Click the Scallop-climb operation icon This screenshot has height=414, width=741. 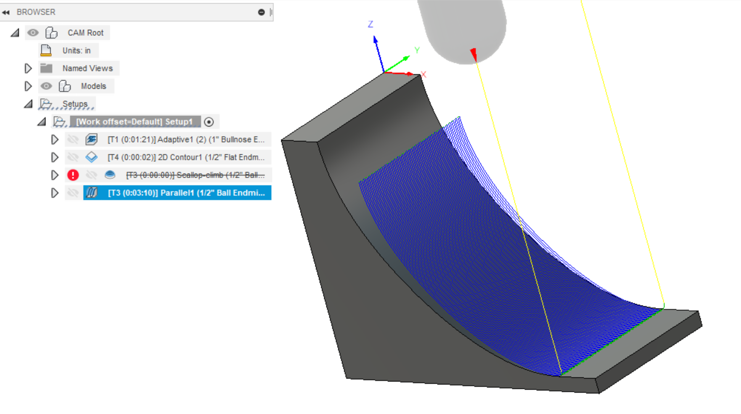point(110,175)
